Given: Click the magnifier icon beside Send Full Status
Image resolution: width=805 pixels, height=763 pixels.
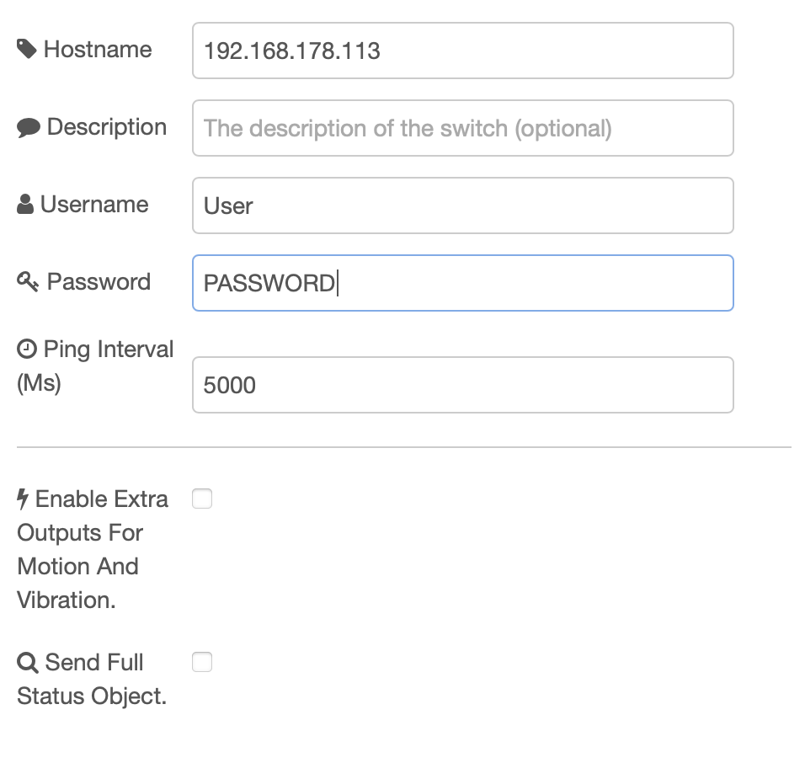Looking at the screenshot, I should 27,661.
